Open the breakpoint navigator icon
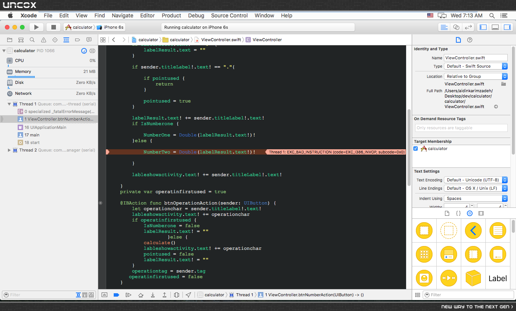 point(77,40)
